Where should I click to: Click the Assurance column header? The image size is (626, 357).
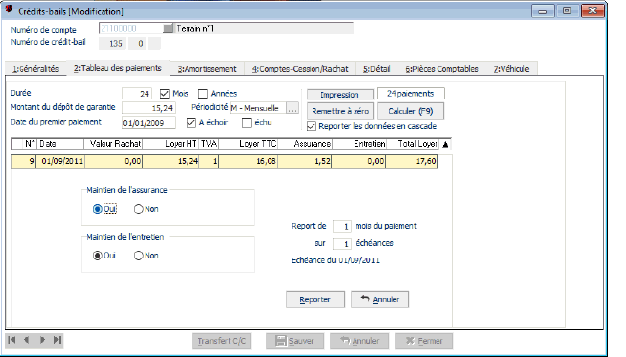[305, 144]
